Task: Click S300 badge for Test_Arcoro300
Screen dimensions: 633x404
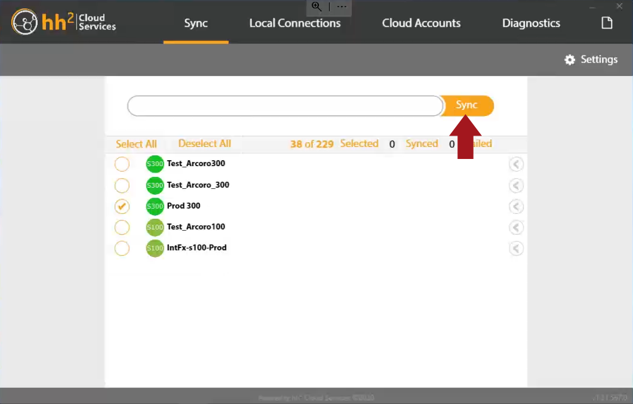Action: point(155,164)
